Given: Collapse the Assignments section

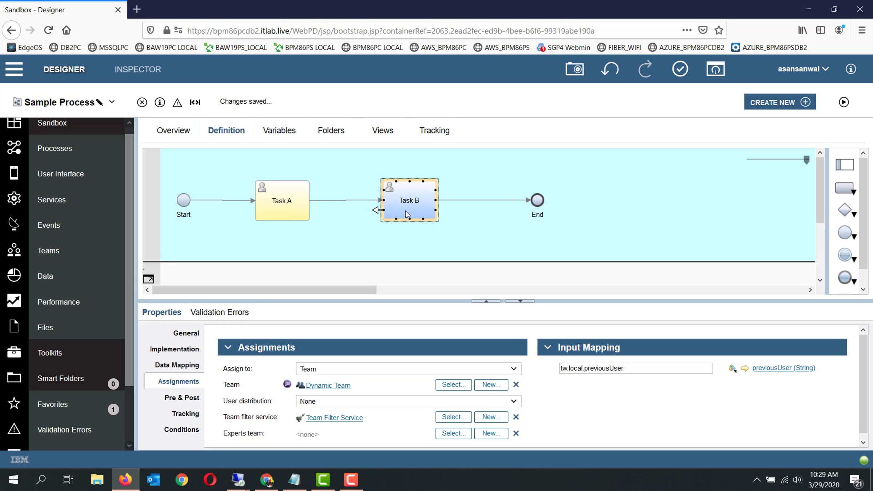Looking at the screenshot, I should [x=228, y=347].
